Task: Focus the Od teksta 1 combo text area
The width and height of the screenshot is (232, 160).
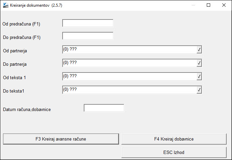Action: pos(129,76)
